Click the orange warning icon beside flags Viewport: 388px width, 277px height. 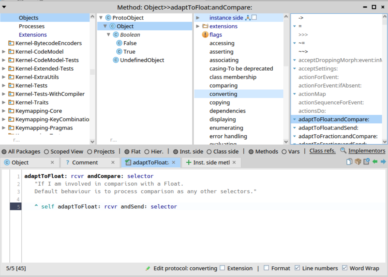205,35
